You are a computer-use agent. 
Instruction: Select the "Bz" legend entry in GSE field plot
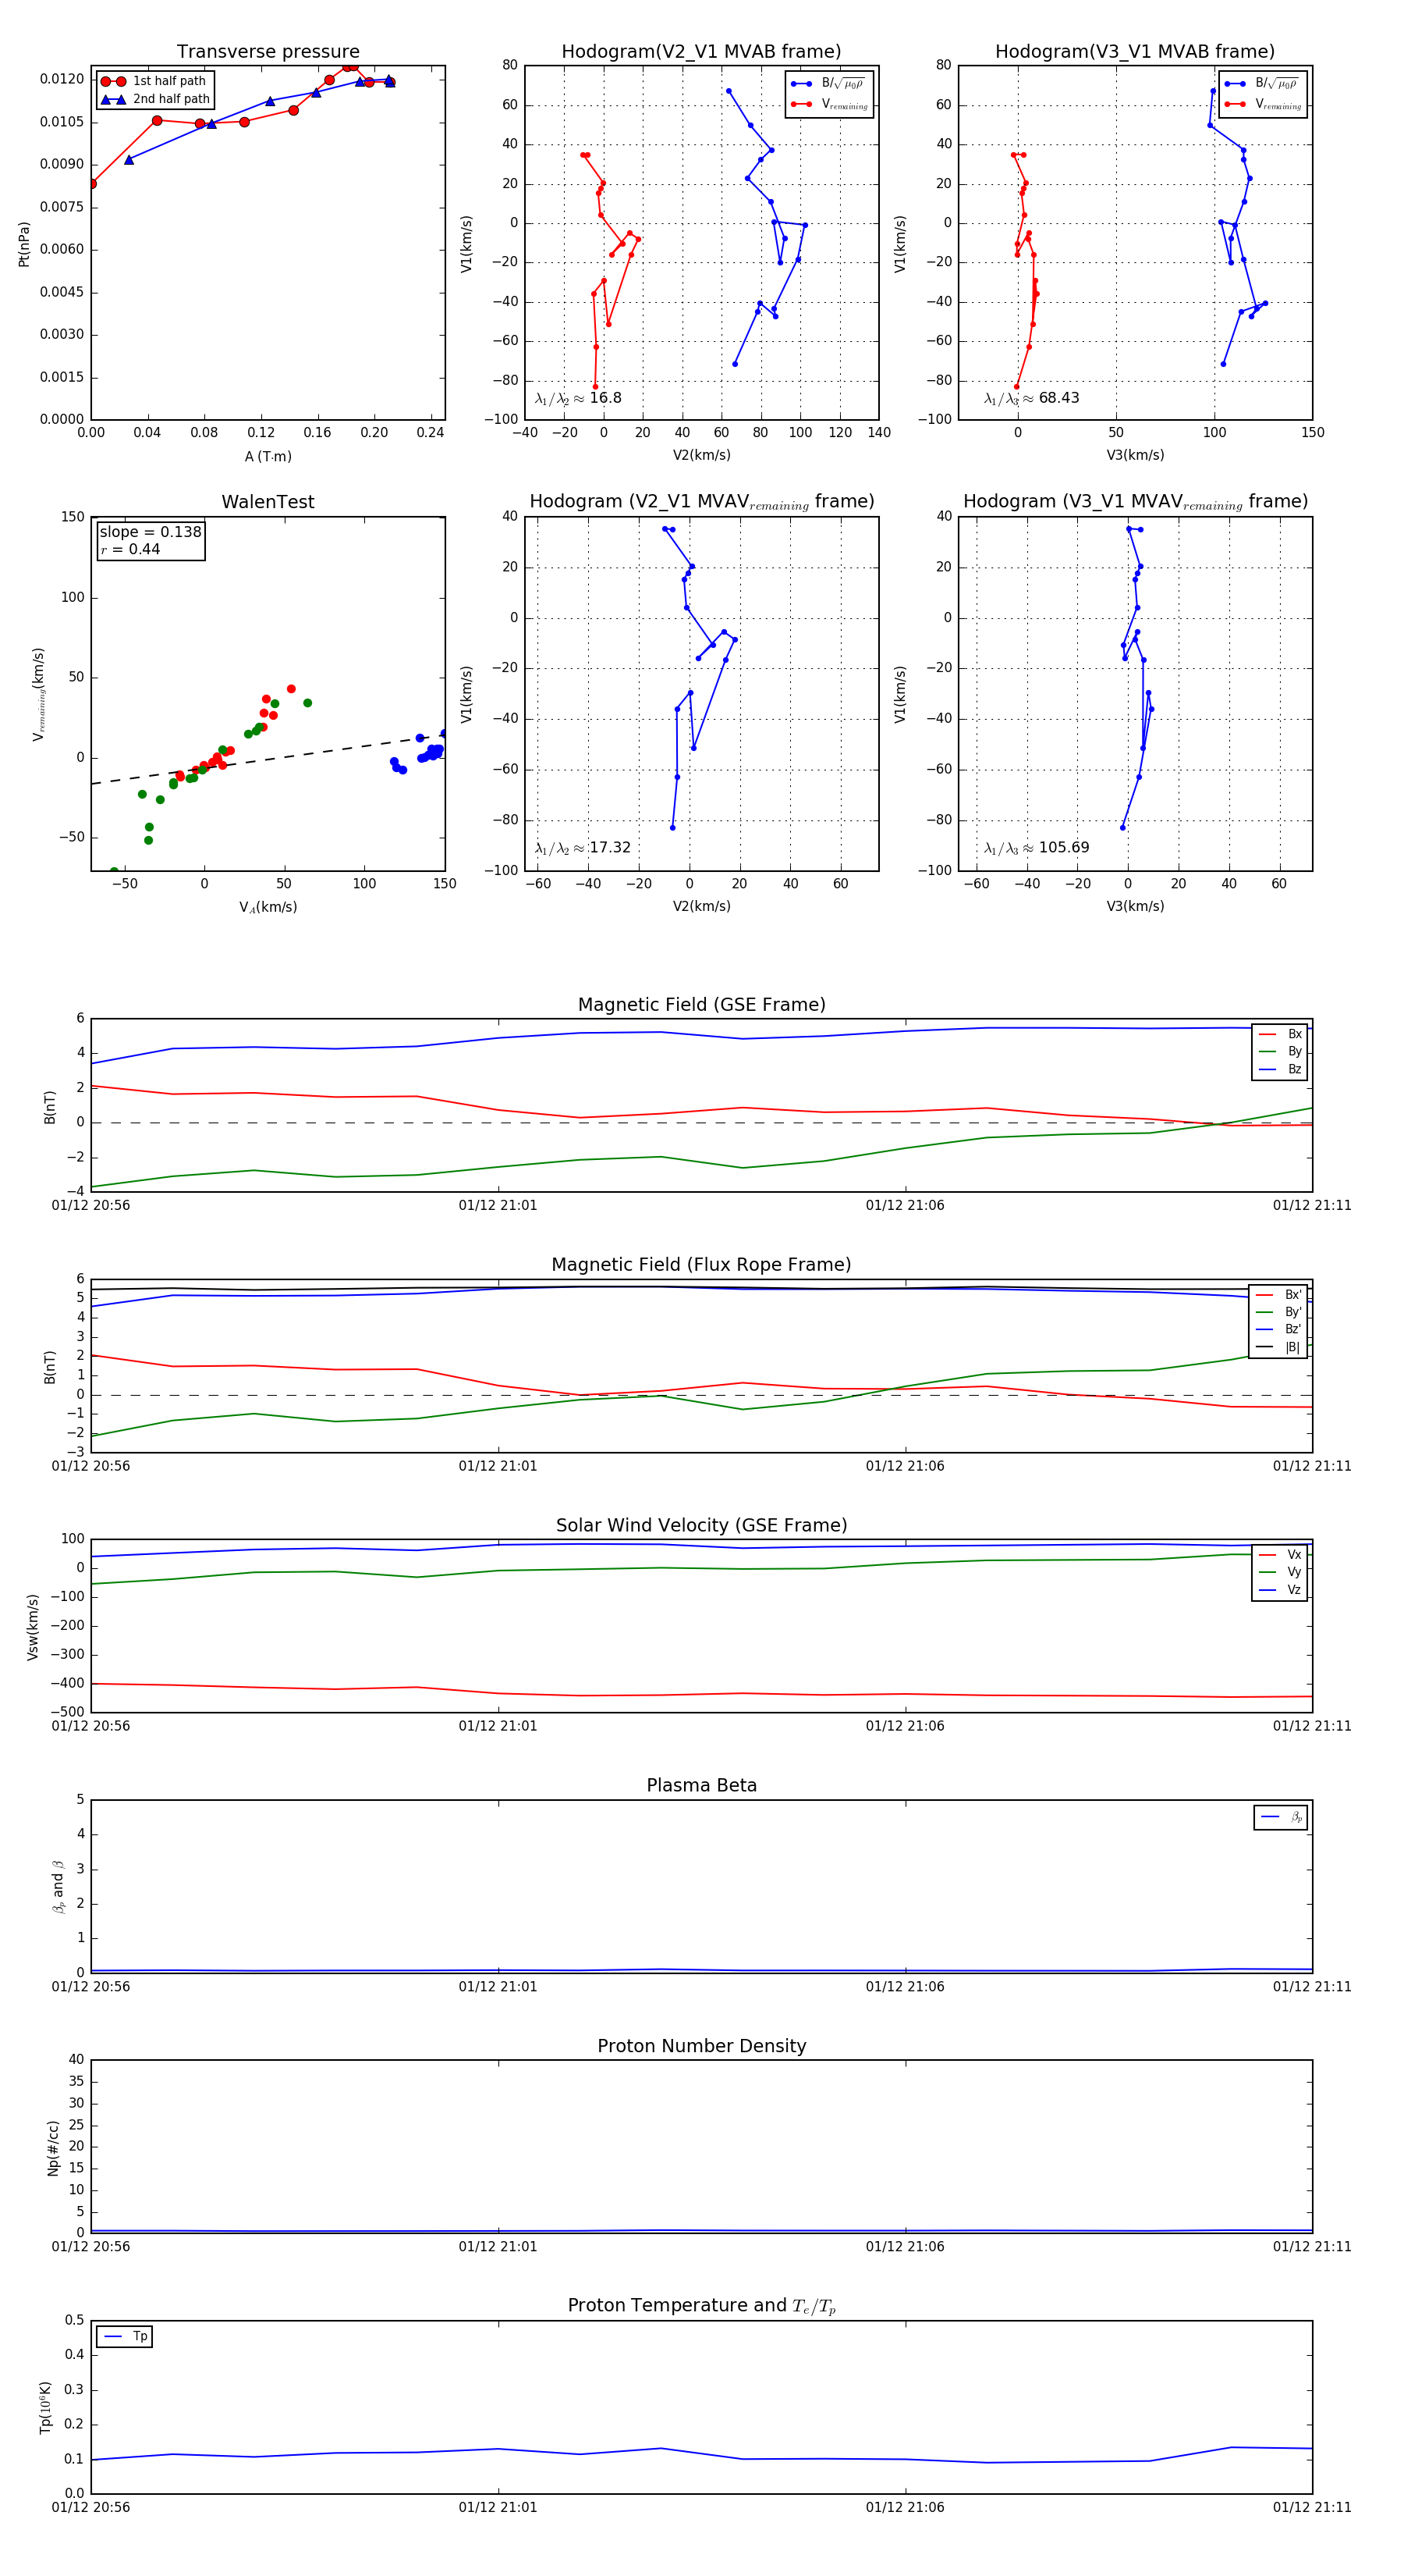click(x=1280, y=1069)
